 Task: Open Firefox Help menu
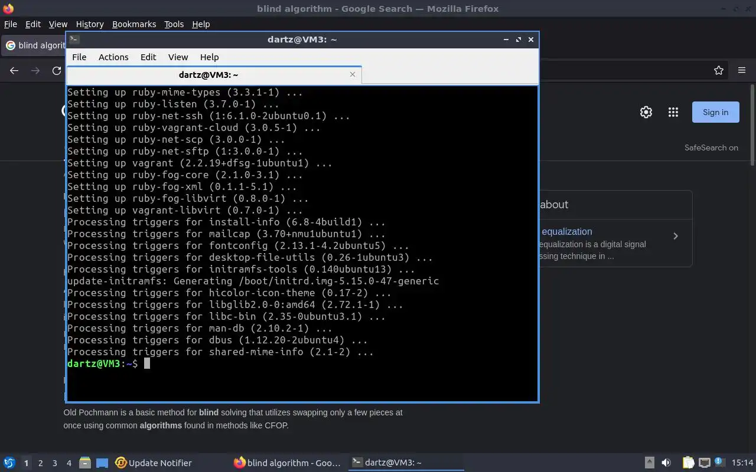pyautogui.click(x=201, y=24)
